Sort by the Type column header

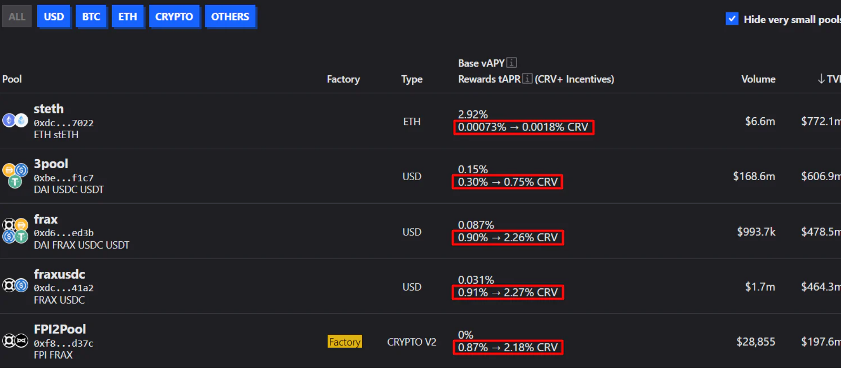point(411,79)
